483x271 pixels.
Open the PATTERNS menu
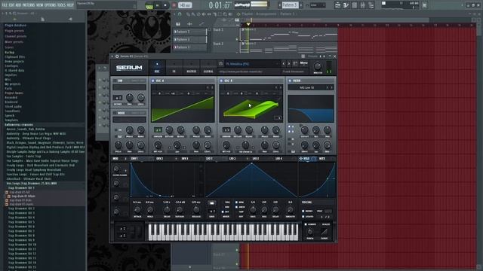pyautogui.click(x=29, y=5)
